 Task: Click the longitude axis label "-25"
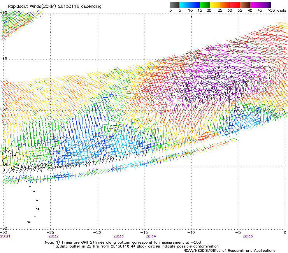[50, 232]
